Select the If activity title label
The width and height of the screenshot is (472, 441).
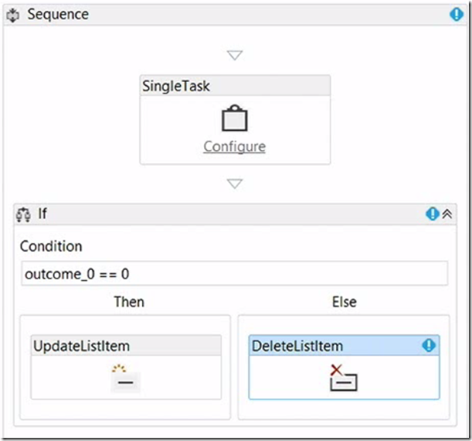pyautogui.click(x=42, y=214)
